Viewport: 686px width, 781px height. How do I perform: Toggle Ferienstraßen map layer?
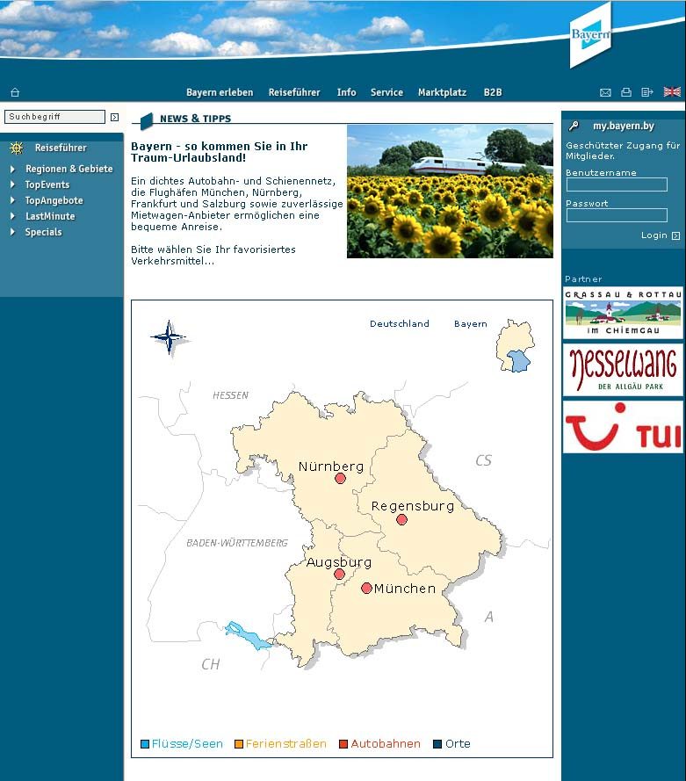pyautogui.click(x=238, y=744)
